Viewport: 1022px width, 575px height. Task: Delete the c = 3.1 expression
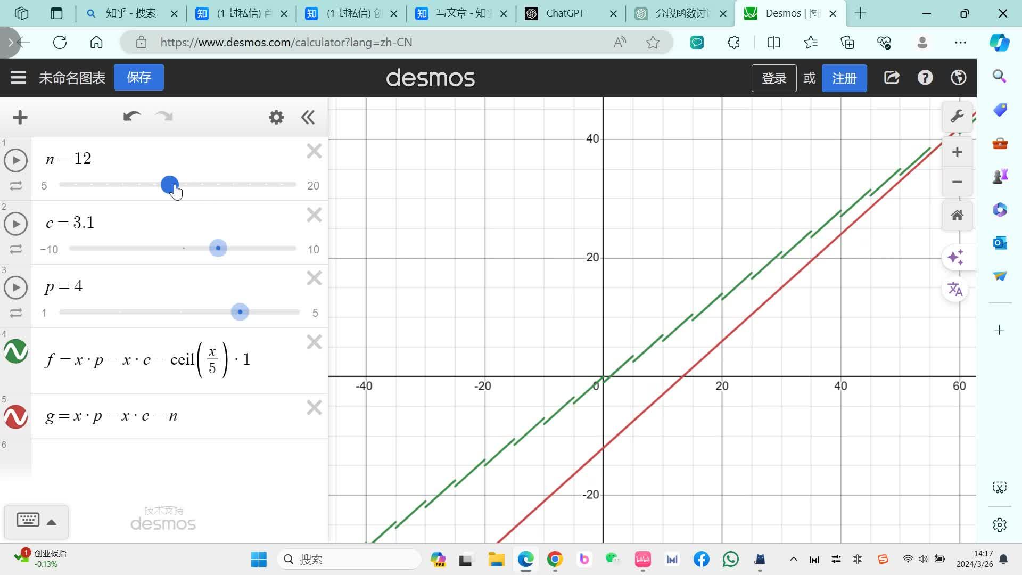point(314,215)
